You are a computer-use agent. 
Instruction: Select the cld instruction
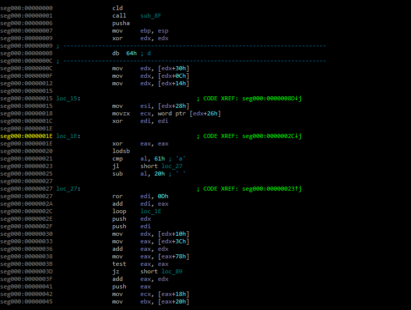117,8
